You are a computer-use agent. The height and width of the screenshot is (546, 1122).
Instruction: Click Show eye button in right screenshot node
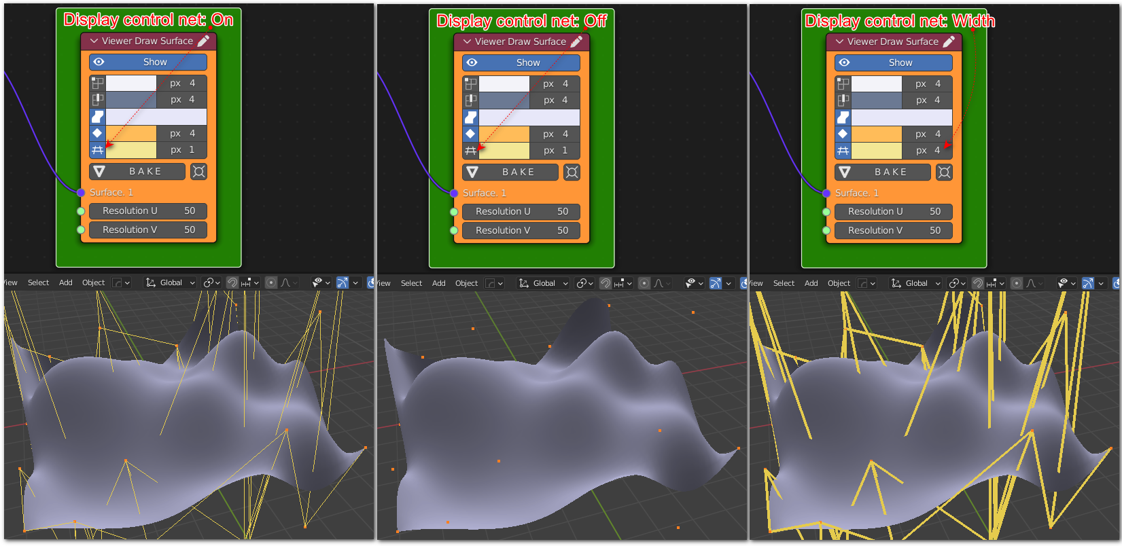[894, 62]
